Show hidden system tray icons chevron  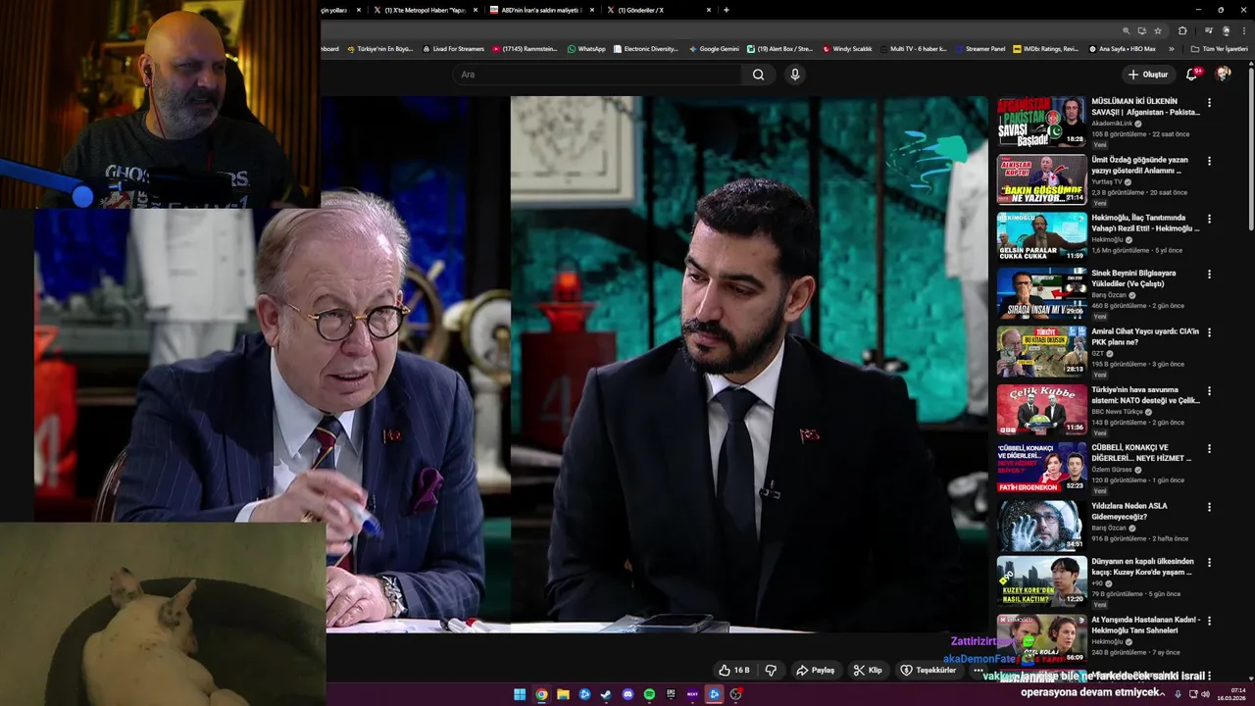1162,694
